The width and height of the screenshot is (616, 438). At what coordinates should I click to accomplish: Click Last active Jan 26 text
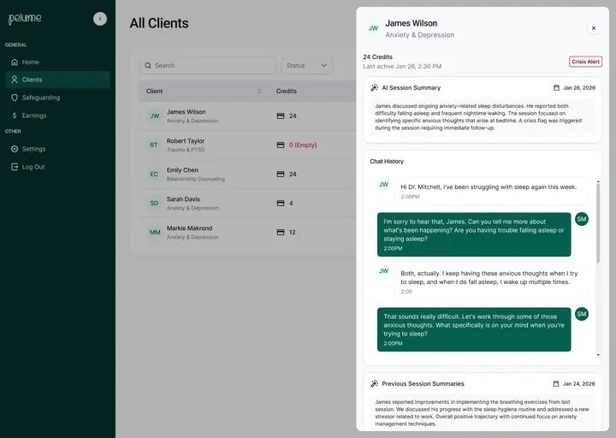point(402,67)
